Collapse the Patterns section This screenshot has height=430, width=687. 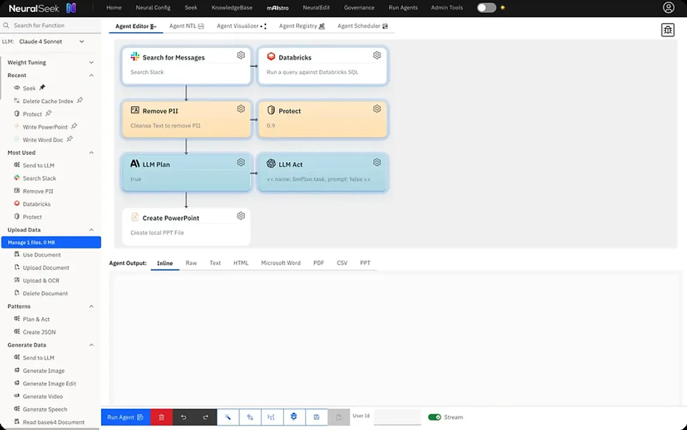coord(91,306)
